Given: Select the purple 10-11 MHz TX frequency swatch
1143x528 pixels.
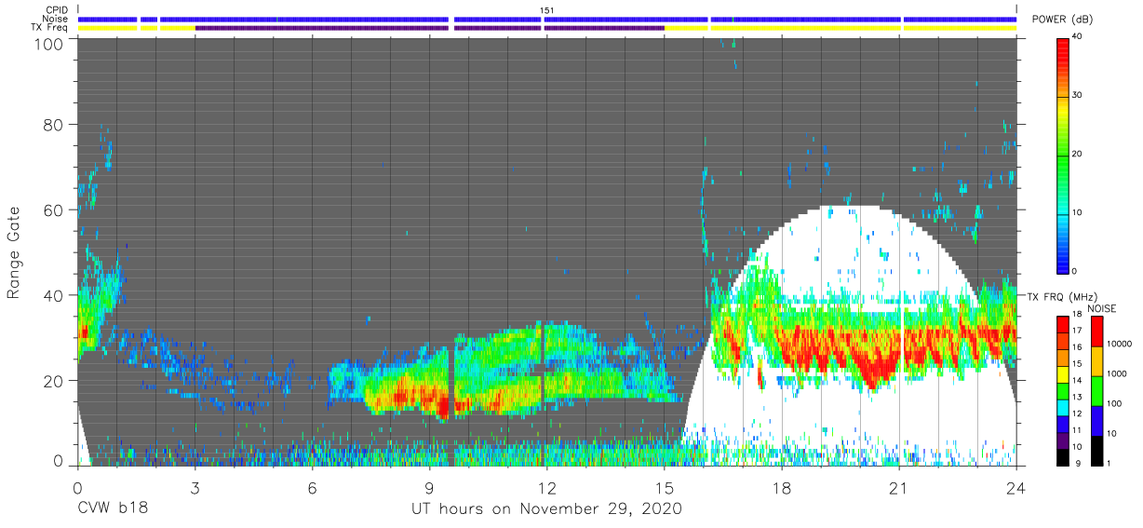Looking at the screenshot, I should tap(1062, 440).
